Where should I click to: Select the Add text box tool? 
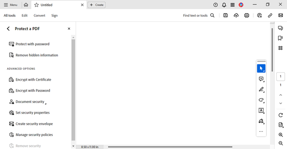pos(261,111)
